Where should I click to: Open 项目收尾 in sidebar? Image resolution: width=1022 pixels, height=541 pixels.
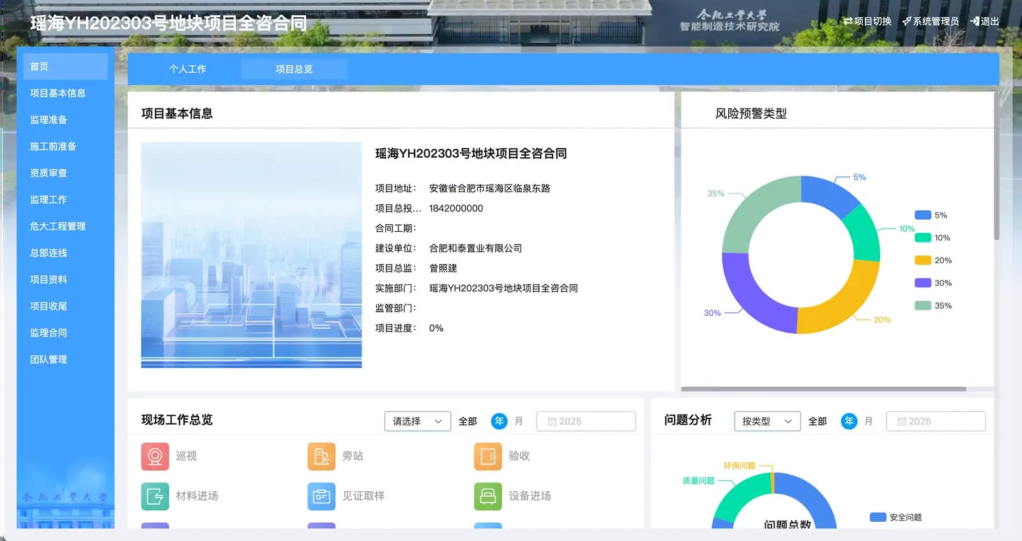click(65, 306)
